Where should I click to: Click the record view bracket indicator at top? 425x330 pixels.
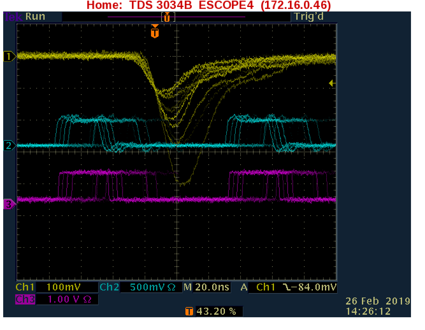[x=168, y=17]
